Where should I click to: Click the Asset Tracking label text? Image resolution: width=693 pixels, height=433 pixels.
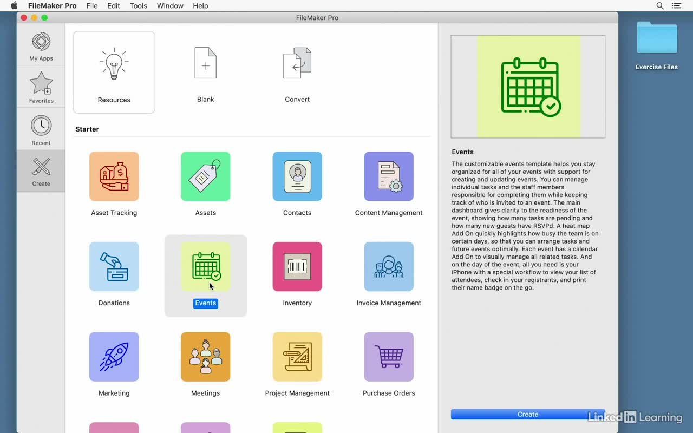[x=114, y=213]
